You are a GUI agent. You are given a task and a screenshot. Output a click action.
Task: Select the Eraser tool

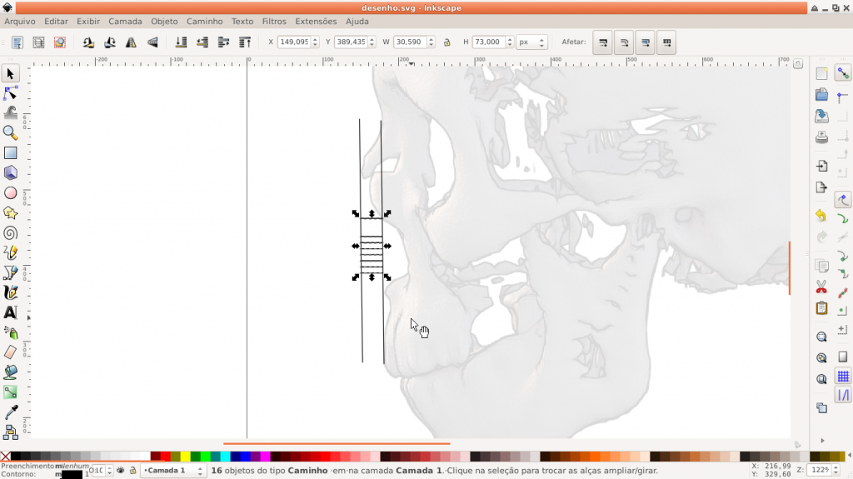coord(10,352)
